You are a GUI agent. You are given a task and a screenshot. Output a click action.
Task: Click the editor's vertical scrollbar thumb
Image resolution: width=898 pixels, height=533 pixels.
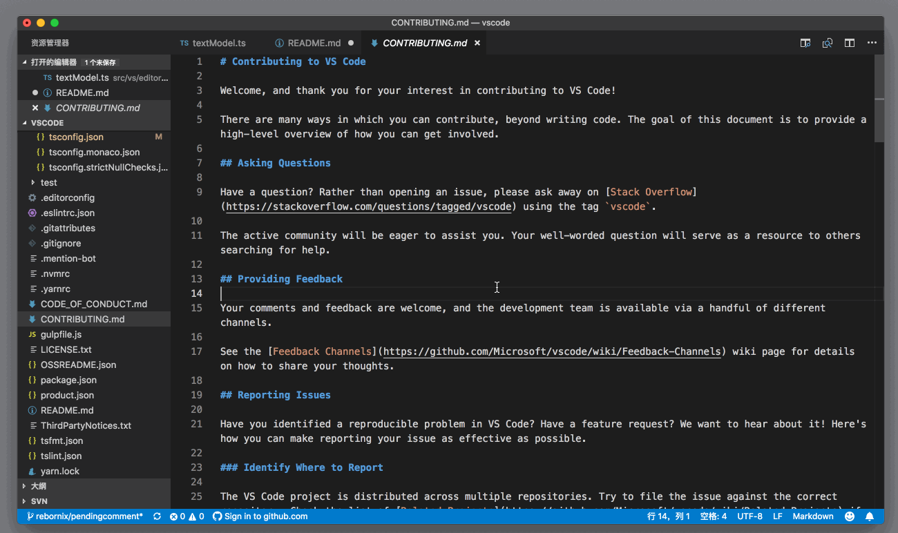coord(879,98)
